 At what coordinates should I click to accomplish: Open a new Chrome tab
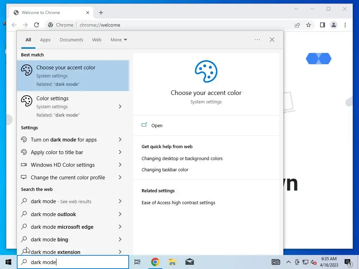101,13
